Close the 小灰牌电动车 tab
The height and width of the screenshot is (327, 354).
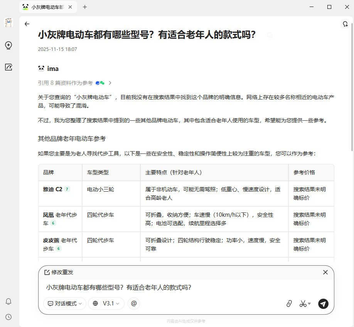pos(70,7)
